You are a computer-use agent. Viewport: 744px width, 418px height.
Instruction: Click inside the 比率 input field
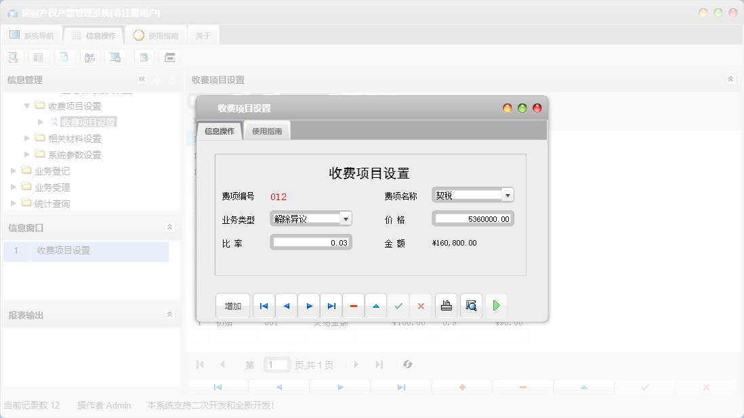pos(310,241)
